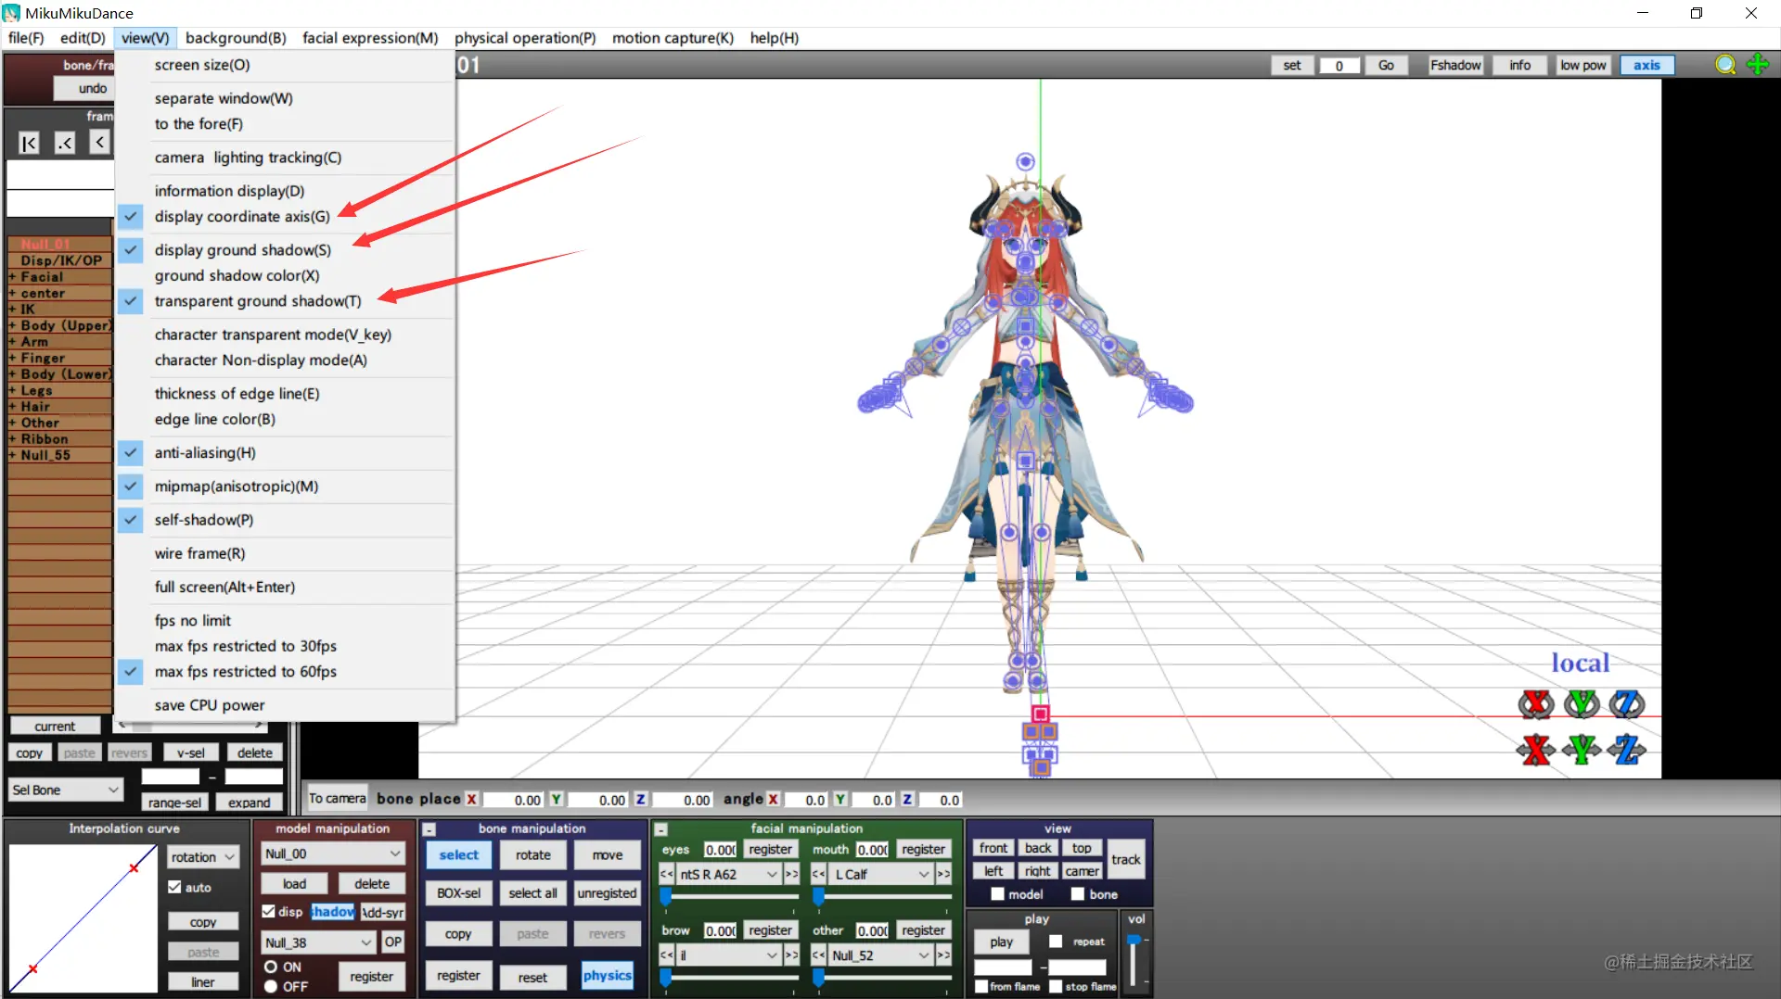1781x999 pixels.
Task: Select the OFF radio button
Action: click(x=271, y=987)
